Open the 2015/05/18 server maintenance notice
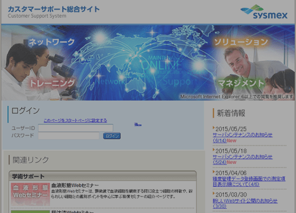Screen dimensions: 296x213 243,160
